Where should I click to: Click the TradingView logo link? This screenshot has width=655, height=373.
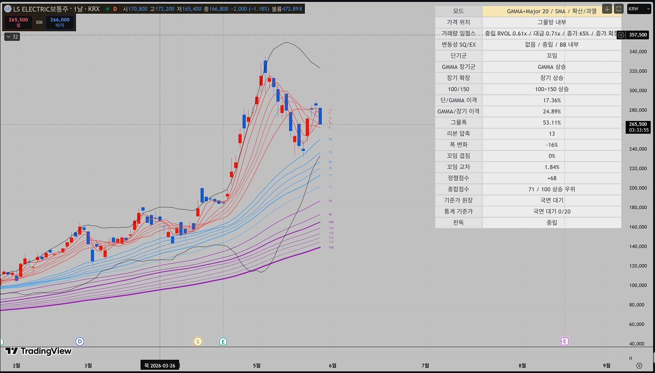pos(38,351)
